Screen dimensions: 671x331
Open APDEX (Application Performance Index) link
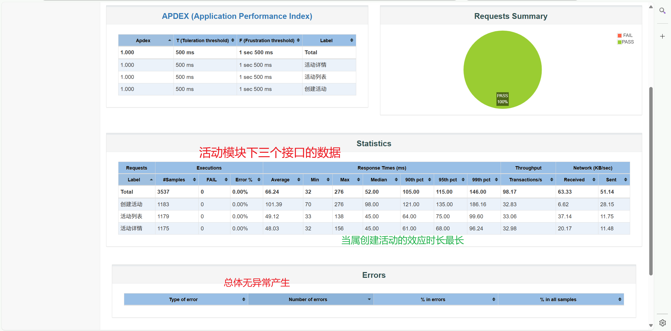[x=237, y=16]
